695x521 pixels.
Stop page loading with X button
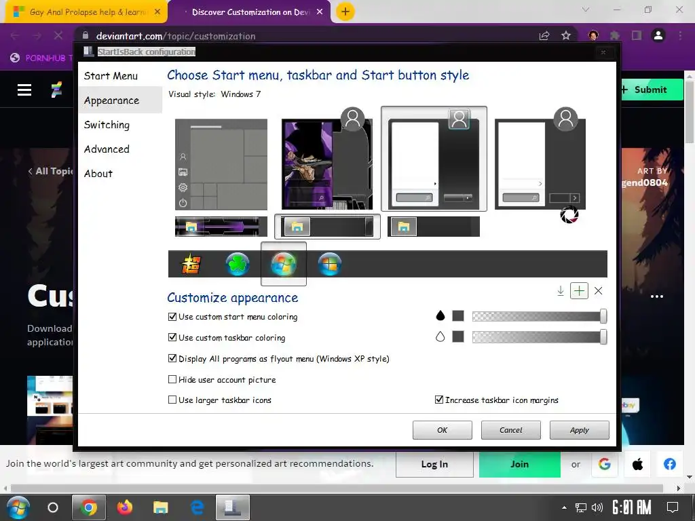tap(58, 35)
